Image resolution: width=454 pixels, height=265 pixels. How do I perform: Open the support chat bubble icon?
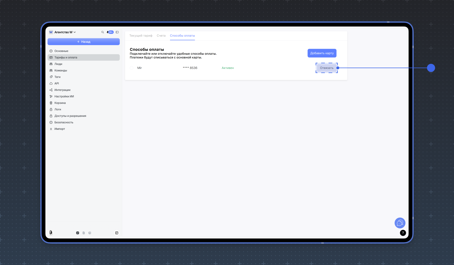(400, 223)
